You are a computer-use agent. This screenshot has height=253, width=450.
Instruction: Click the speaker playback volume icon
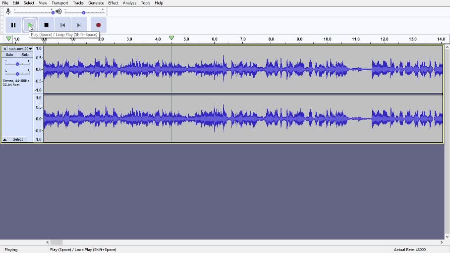click(x=58, y=11)
